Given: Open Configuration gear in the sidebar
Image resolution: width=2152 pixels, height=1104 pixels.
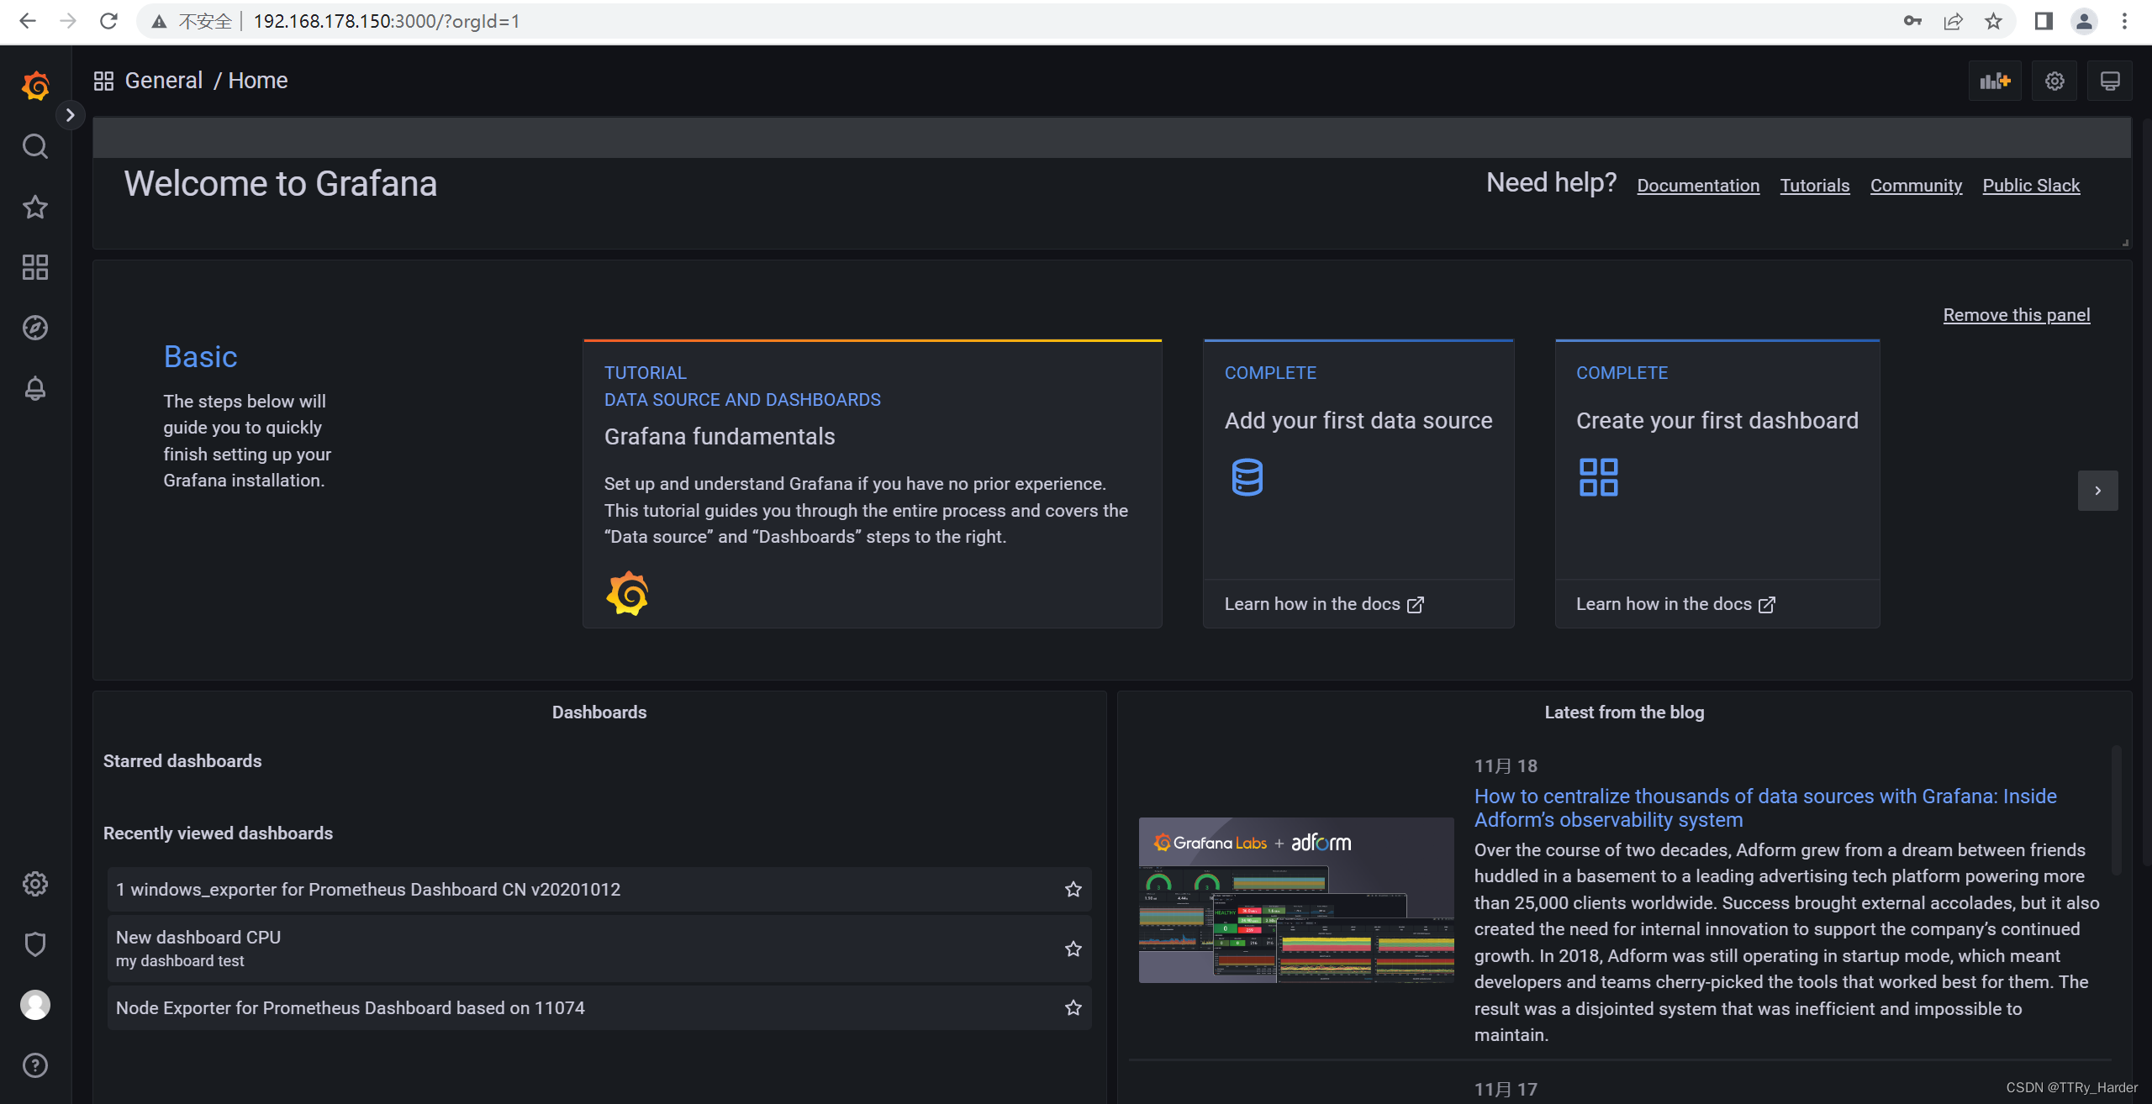Looking at the screenshot, I should pyautogui.click(x=35, y=884).
